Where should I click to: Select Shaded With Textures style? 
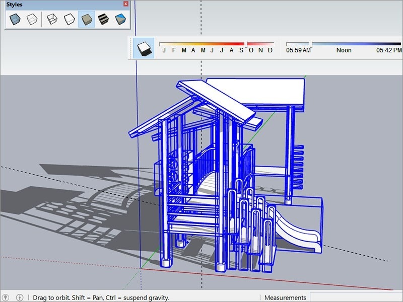[103, 19]
